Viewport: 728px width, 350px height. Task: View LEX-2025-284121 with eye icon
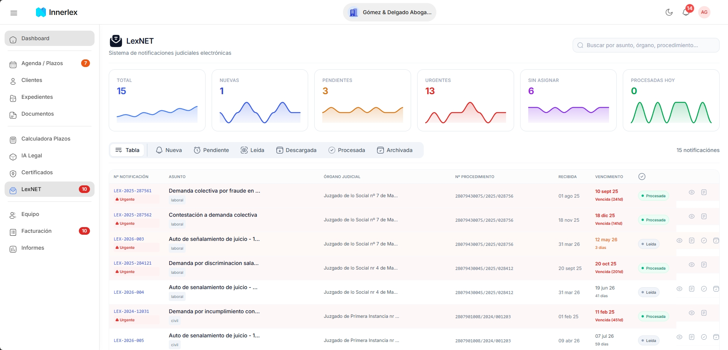pyautogui.click(x=692, y=265)
